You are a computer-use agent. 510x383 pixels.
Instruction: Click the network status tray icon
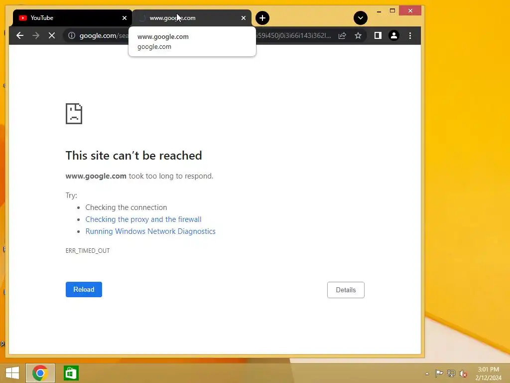[451, 373]
